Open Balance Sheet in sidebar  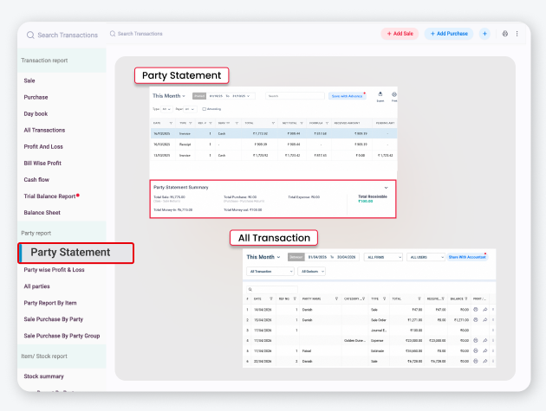tap(42, 213)
